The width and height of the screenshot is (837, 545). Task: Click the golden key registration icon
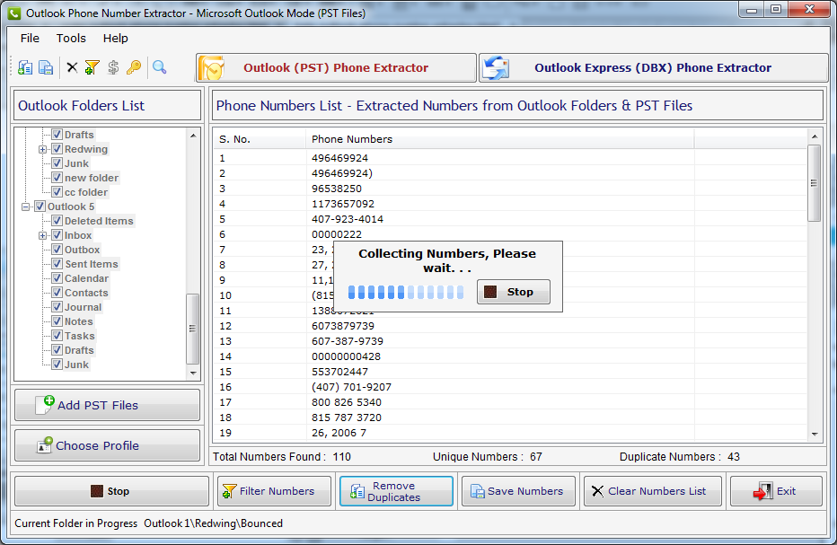click(x=134, y=67)
